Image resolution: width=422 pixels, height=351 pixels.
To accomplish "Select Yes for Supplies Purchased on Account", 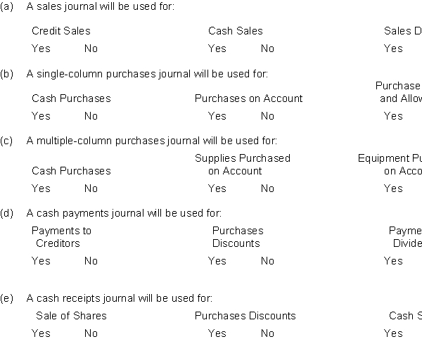I will (217, 189).
